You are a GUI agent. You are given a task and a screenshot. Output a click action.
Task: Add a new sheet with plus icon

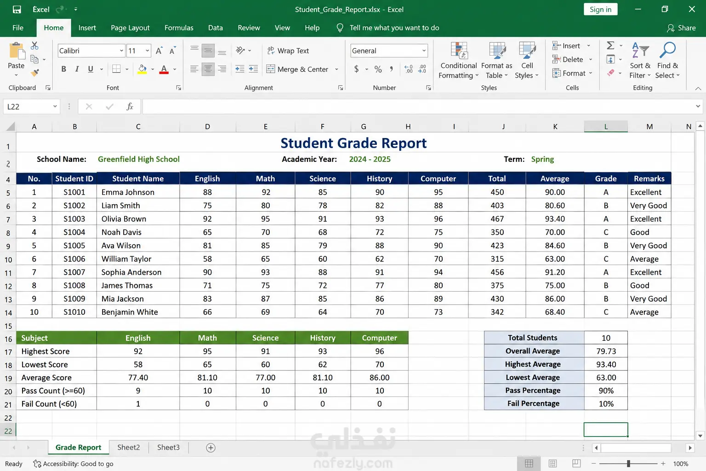(x=211, y=448)
